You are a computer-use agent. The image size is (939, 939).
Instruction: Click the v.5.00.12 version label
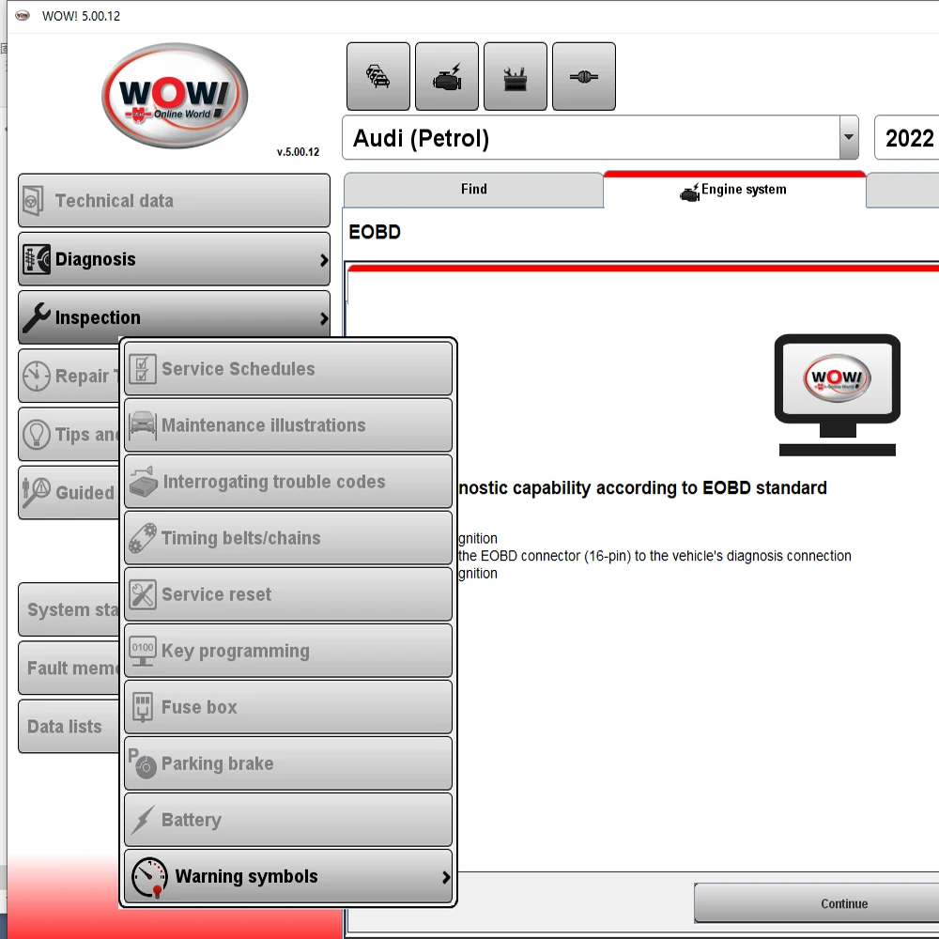(298, 152)
